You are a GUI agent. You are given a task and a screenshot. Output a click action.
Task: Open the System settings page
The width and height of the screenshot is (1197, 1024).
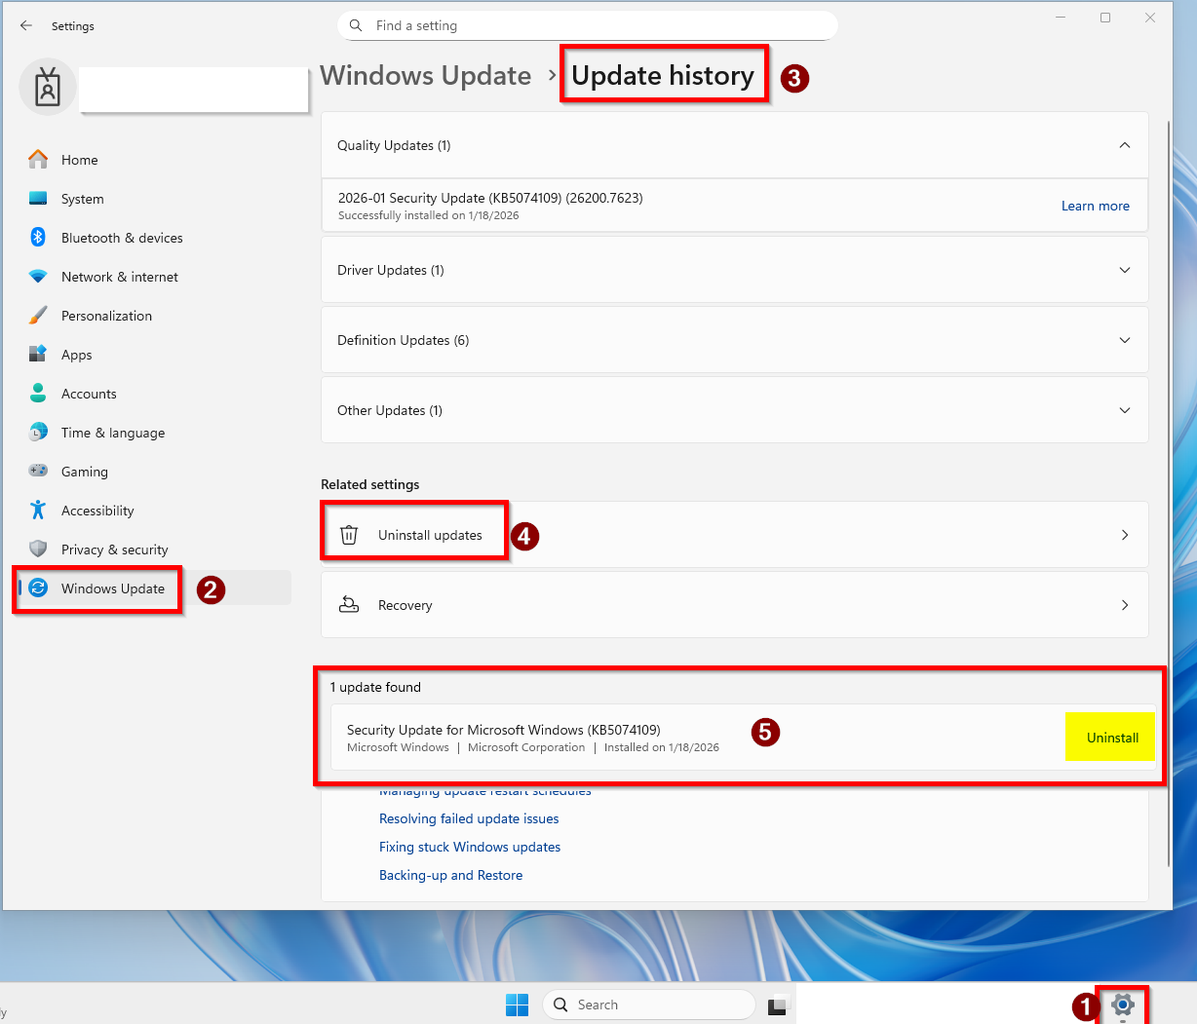(x=153, y=199)
